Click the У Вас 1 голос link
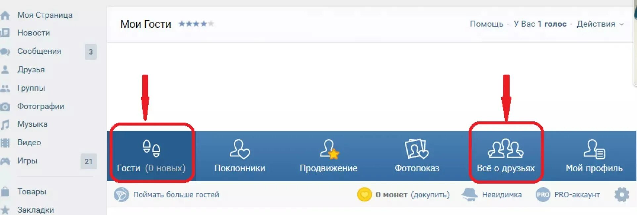Viewport: 637px width, 215px height. click(540, 24)
